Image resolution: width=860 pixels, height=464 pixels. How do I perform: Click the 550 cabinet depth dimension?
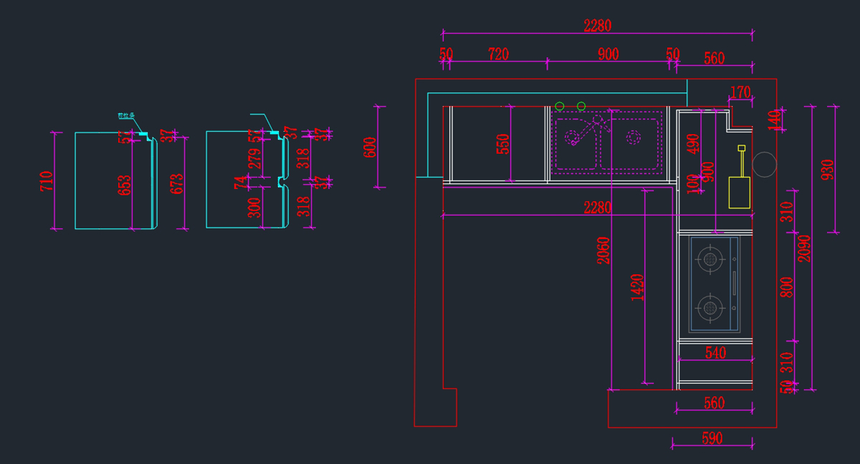click(503, 144)
